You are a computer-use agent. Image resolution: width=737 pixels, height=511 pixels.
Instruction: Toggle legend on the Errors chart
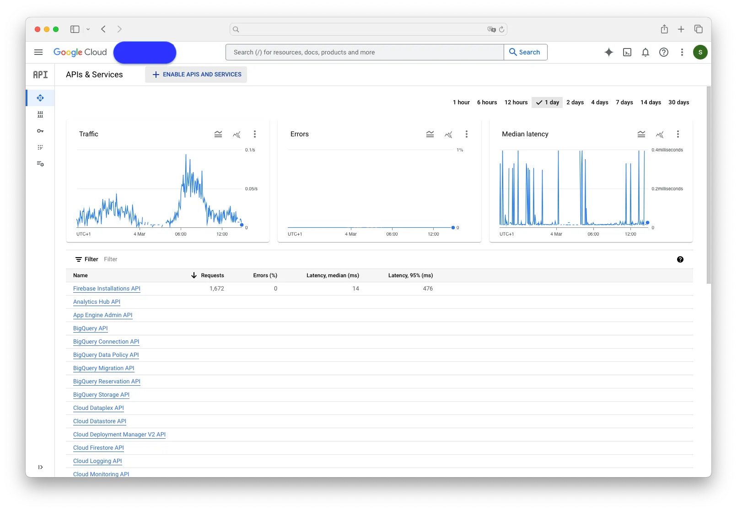tap(430, 134)
